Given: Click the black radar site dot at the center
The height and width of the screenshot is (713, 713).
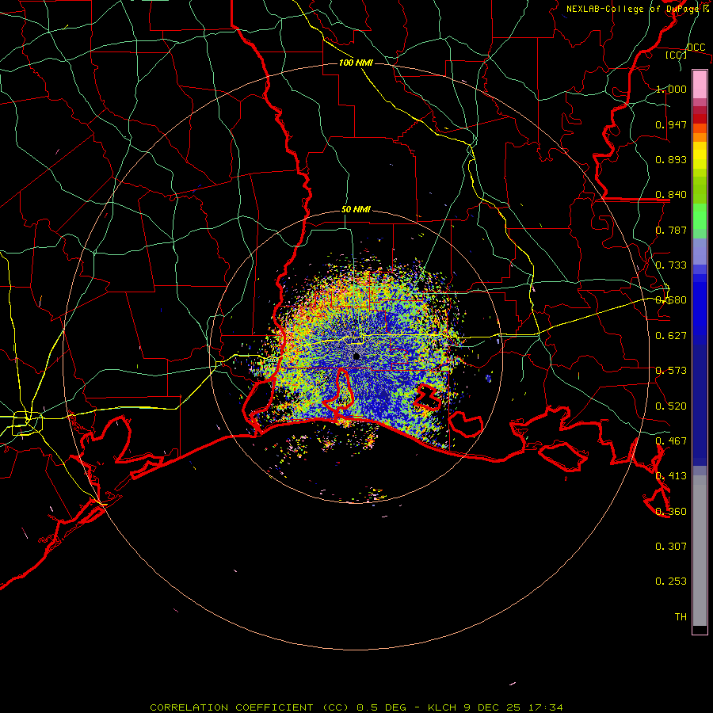Looking at the screenshot, I should pyautogui.click(x=356, y=356).
